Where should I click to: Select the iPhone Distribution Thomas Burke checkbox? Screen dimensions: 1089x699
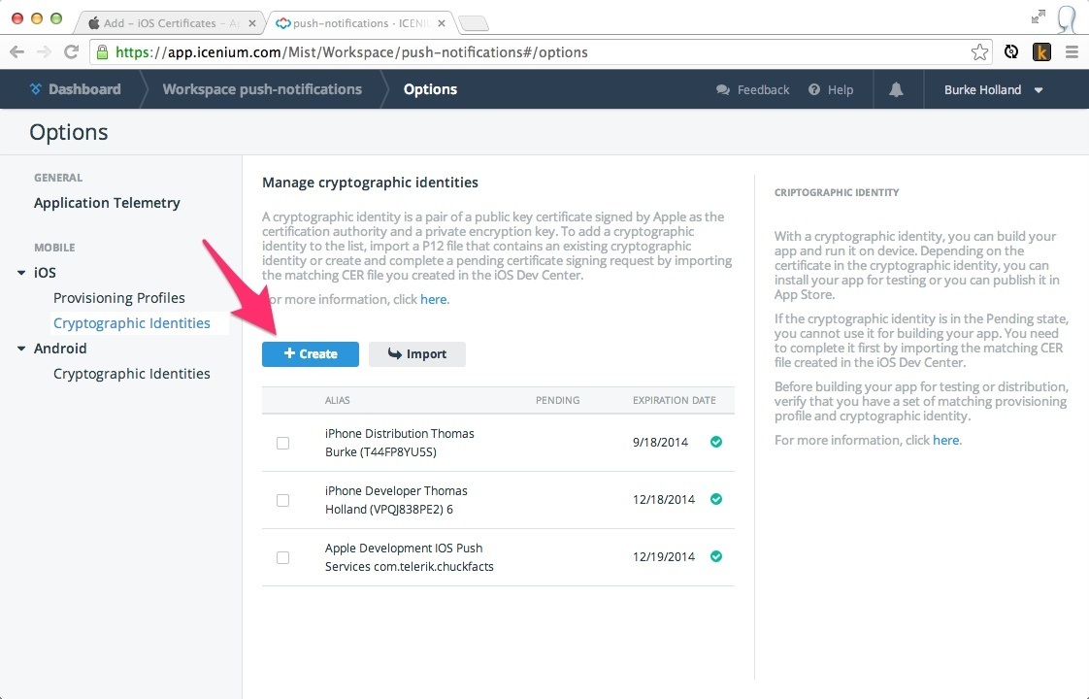[282, 443]
